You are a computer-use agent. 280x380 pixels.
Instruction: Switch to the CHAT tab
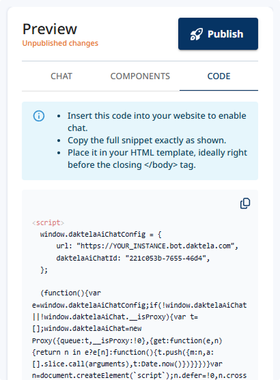coord(61,76)
